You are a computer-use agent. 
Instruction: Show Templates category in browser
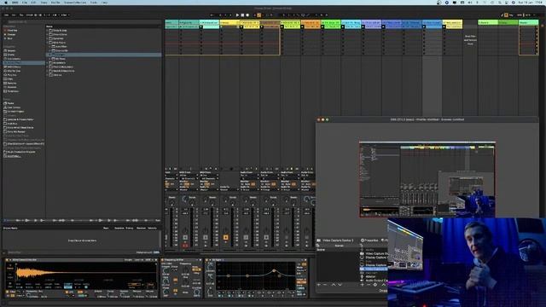pyautogui.click(x=13, y=91)
